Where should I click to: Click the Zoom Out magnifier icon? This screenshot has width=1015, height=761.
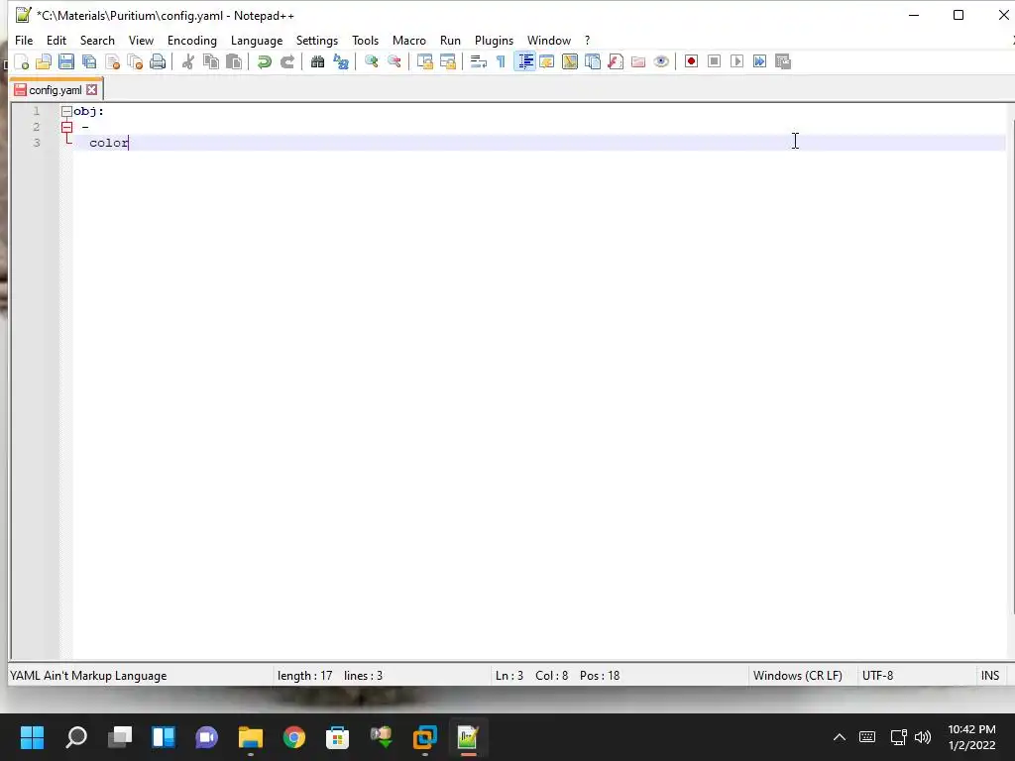tap(394, 62)
